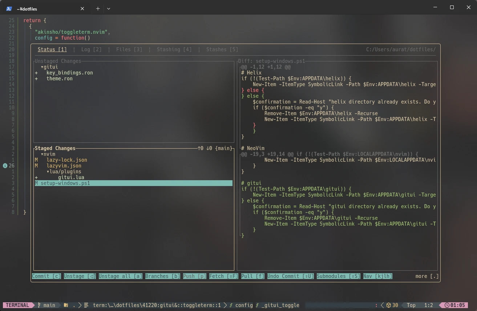The height and width of the screenshot is (311, 477).
Task: Switch to the Stashing [4] tab
Action: [x=174, y=49]
